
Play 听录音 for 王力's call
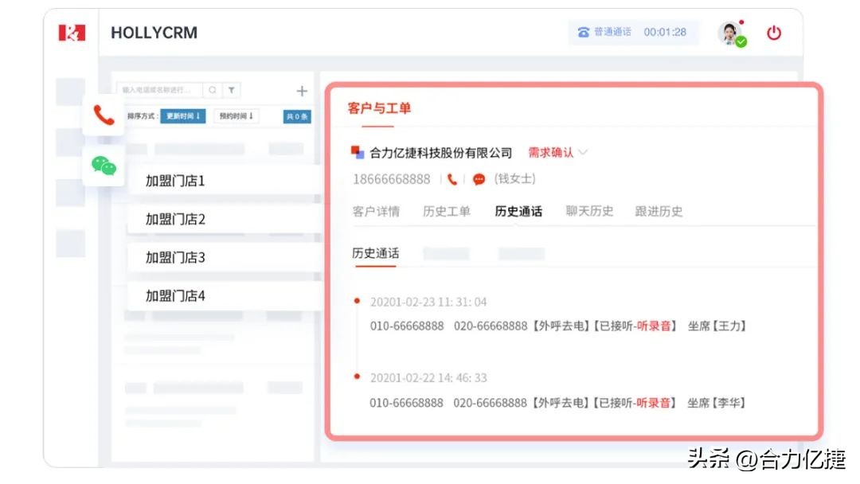pyautogui.click(x=654, y=326)
